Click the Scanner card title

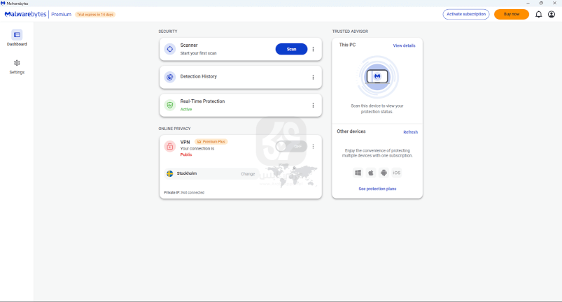189,45
